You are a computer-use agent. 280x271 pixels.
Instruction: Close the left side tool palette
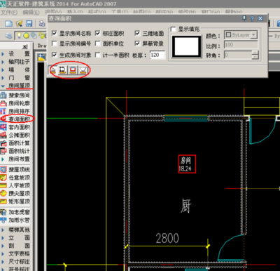[25, 47]
